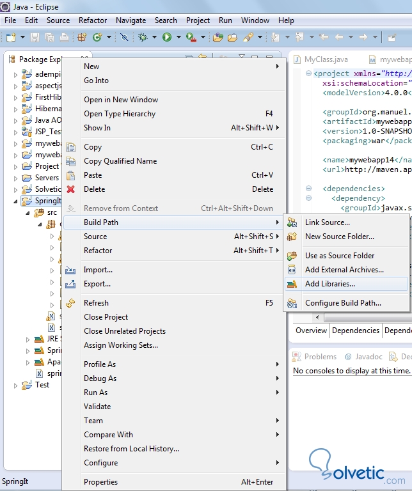Select Run As in context menu
This screenshot has height=491, width=412.
pos(174,393)
